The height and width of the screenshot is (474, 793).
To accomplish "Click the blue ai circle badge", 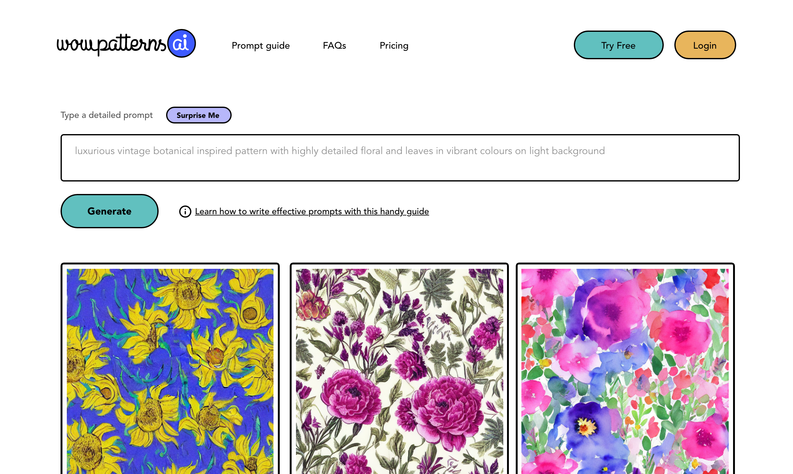I will click(181, 43).
